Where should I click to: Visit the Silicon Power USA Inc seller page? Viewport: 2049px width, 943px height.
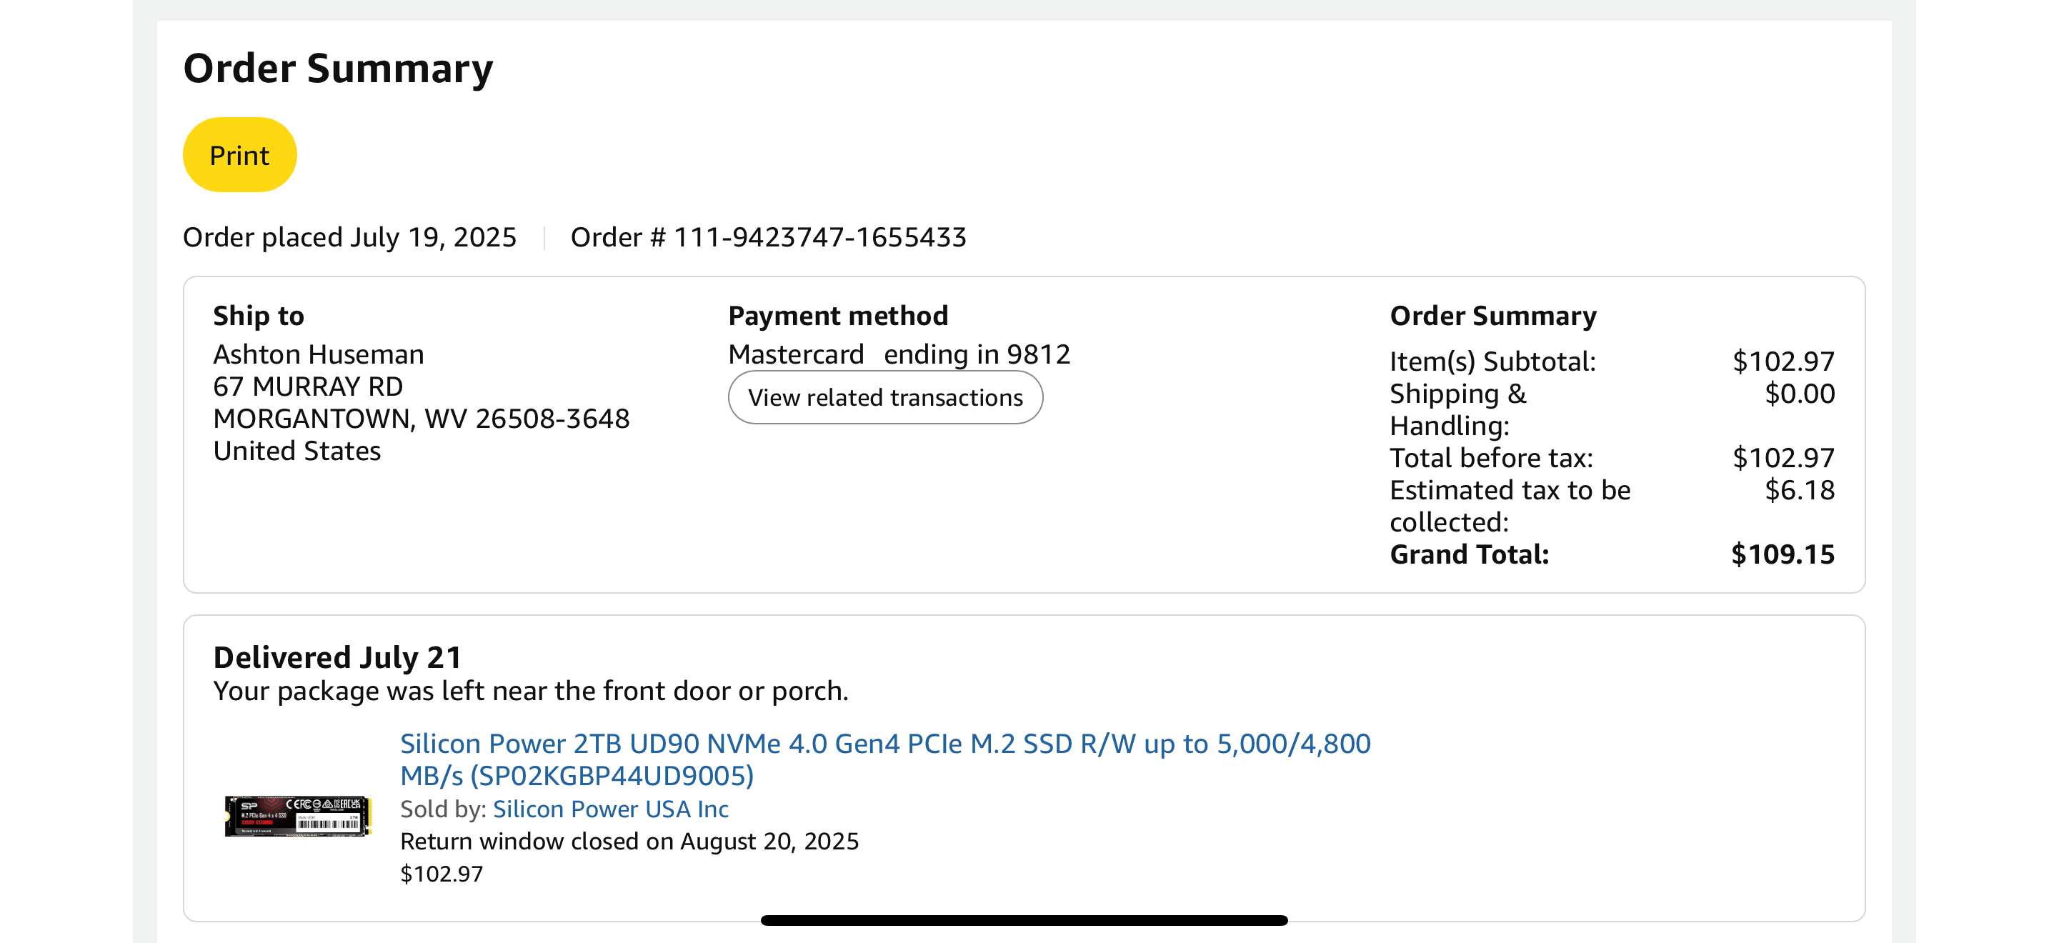pyautogui.click(x=610, y=809)
